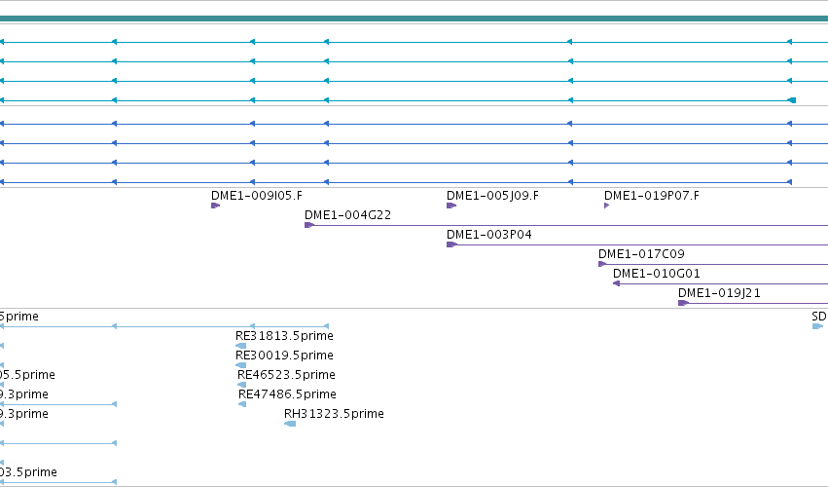Select the light blue glyph below RE31813.5prime
828x487 pixels.
(x=240, y=346)
